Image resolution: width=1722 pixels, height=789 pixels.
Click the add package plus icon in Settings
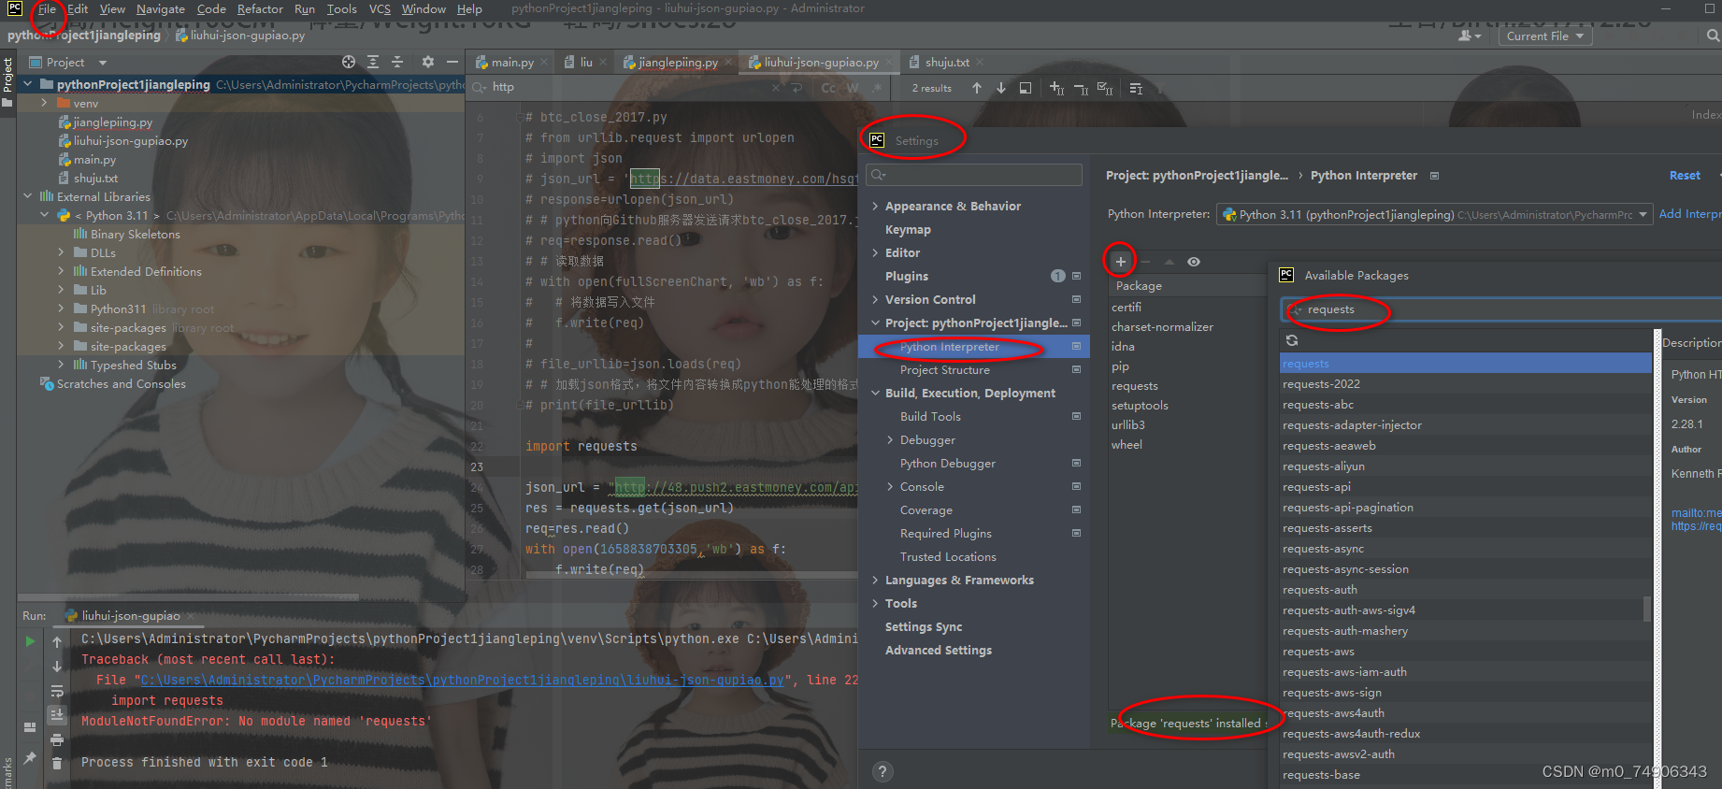[1120, 262]
